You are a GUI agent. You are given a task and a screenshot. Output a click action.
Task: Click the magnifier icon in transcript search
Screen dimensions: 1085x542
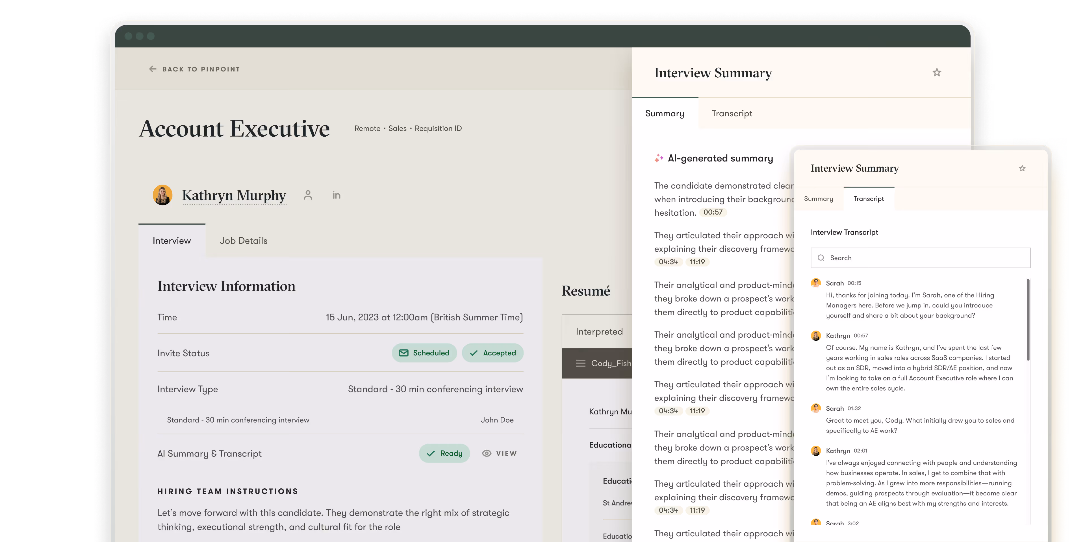click(821, 258)
